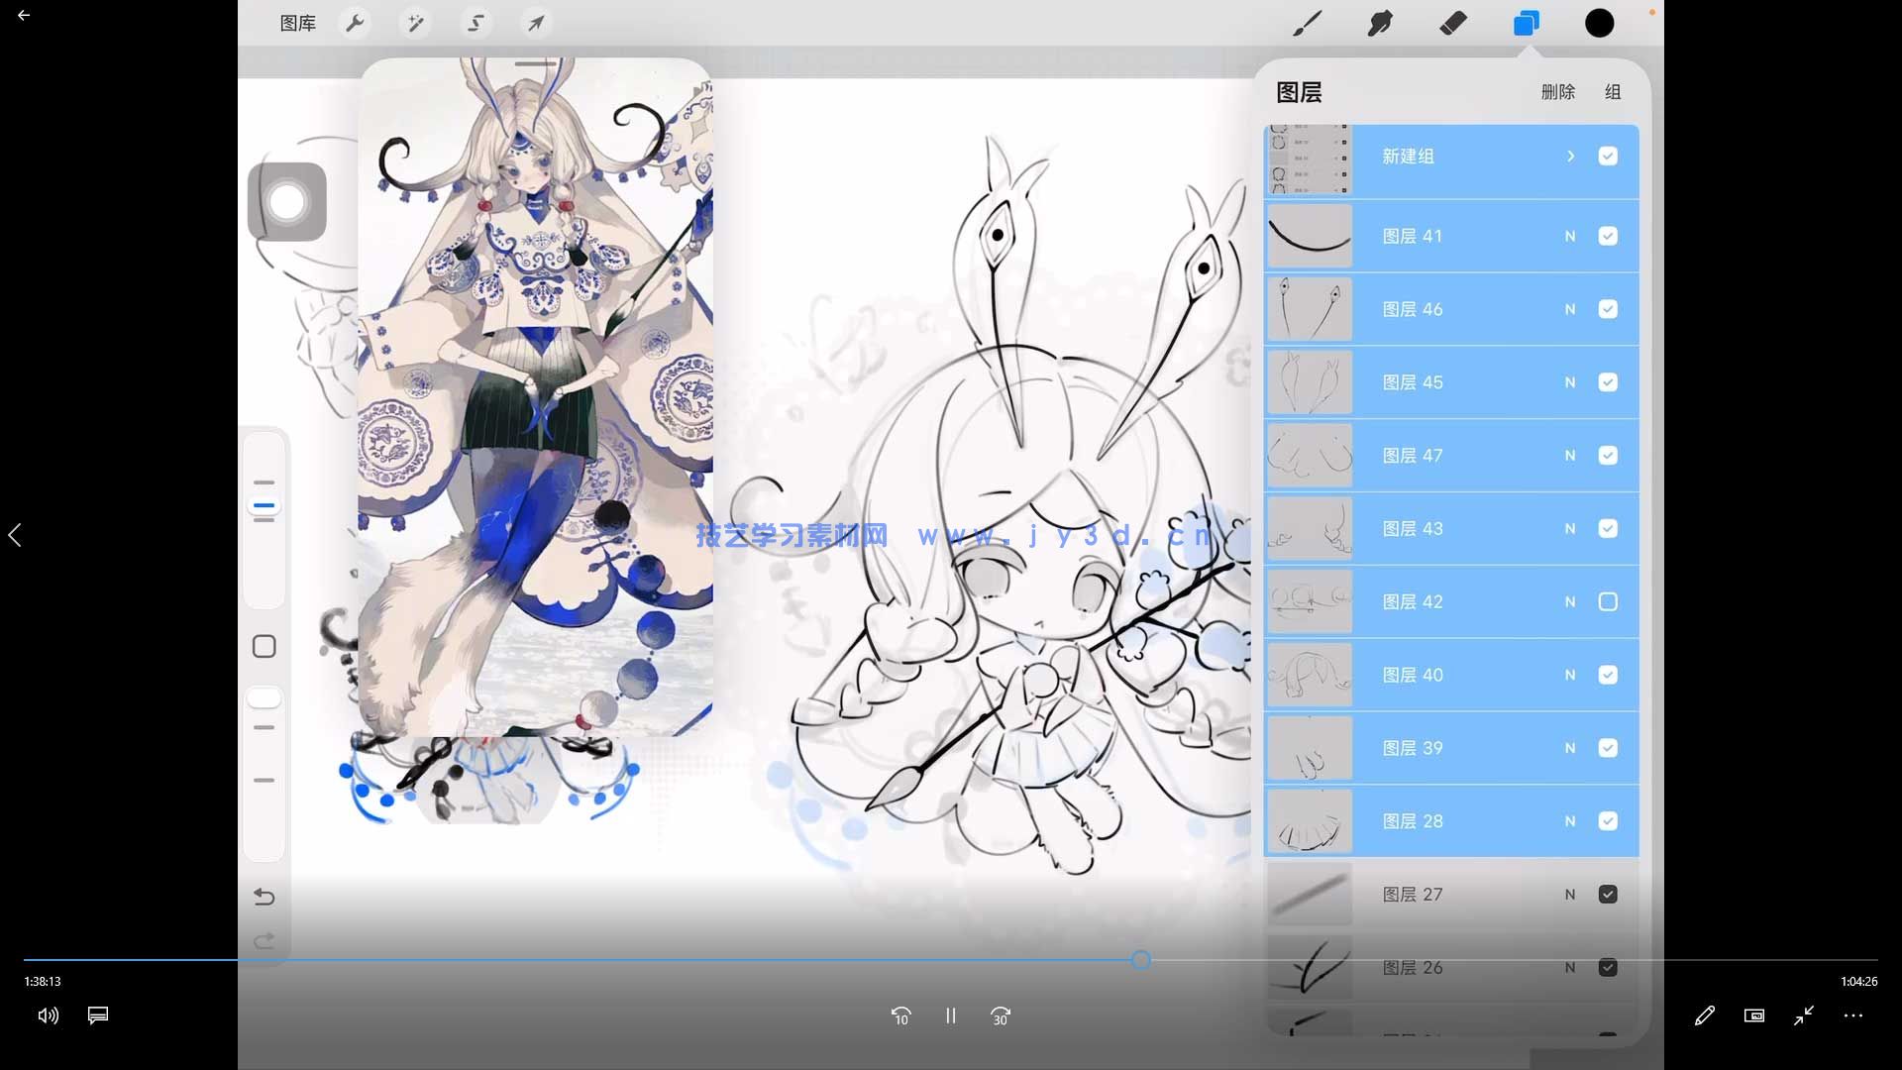This screenshot has height=1070, width=1902.
Task: Select the Smudge tool icon
Action: pyautogui.click(x=1380, y=23)
